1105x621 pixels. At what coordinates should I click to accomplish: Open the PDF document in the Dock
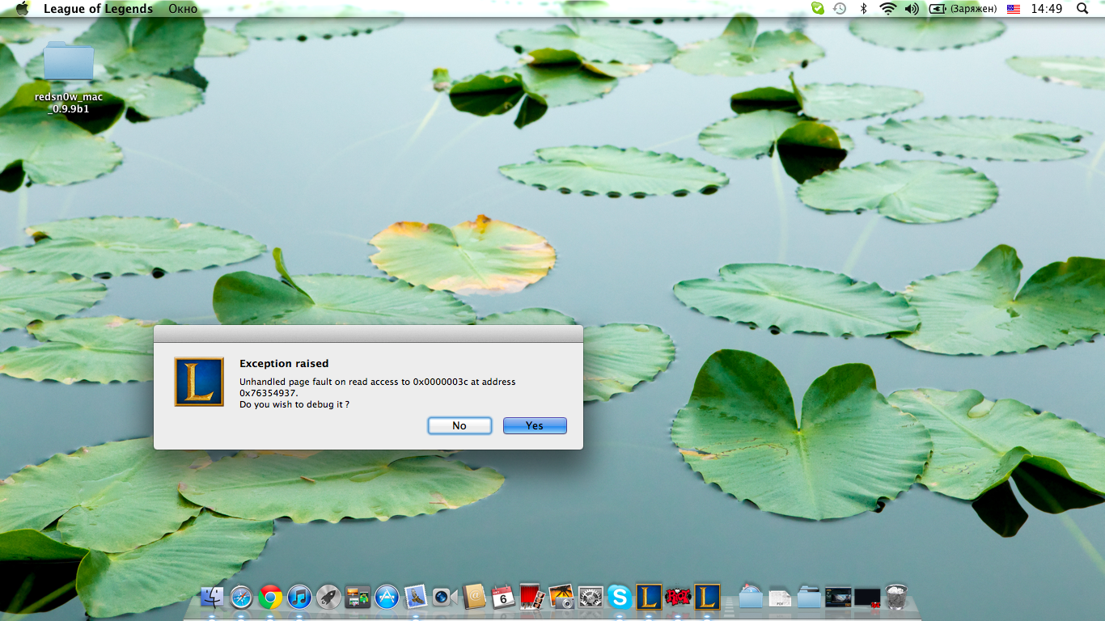pyautogui.click(x=780, y=597)
